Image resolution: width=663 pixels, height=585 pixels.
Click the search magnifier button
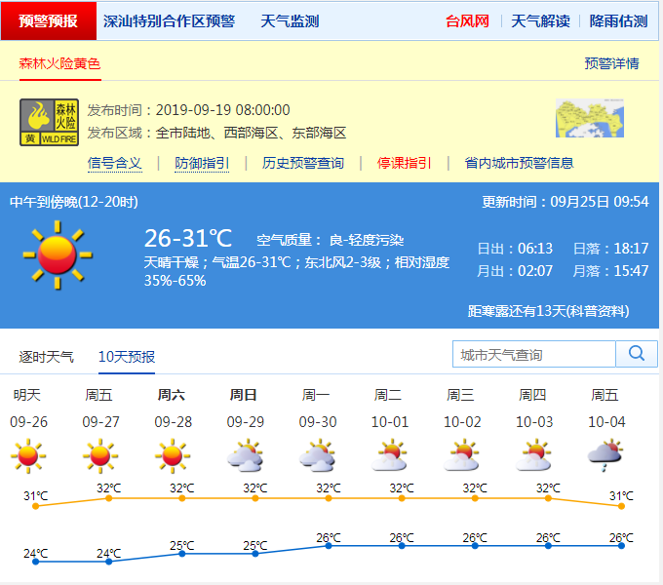pyautogui.click(x=637, y=354)
